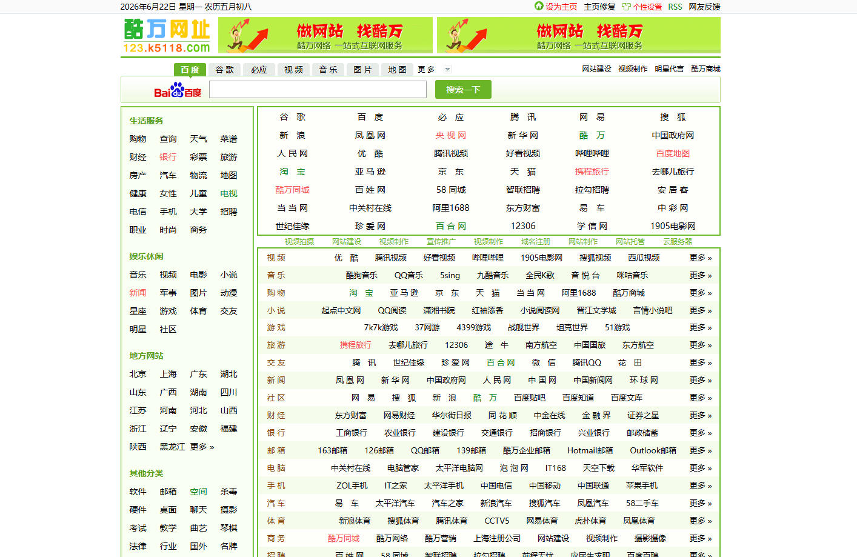Open 环球网 in 新闻 row
Viewport: 857px width, 557px height.
tap(644, 380)
